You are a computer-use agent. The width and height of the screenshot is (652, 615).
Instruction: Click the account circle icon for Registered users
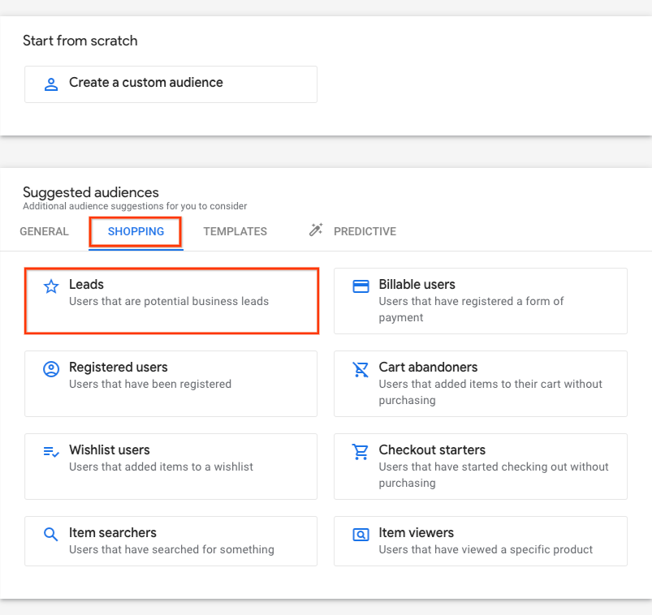click(51, 369)
